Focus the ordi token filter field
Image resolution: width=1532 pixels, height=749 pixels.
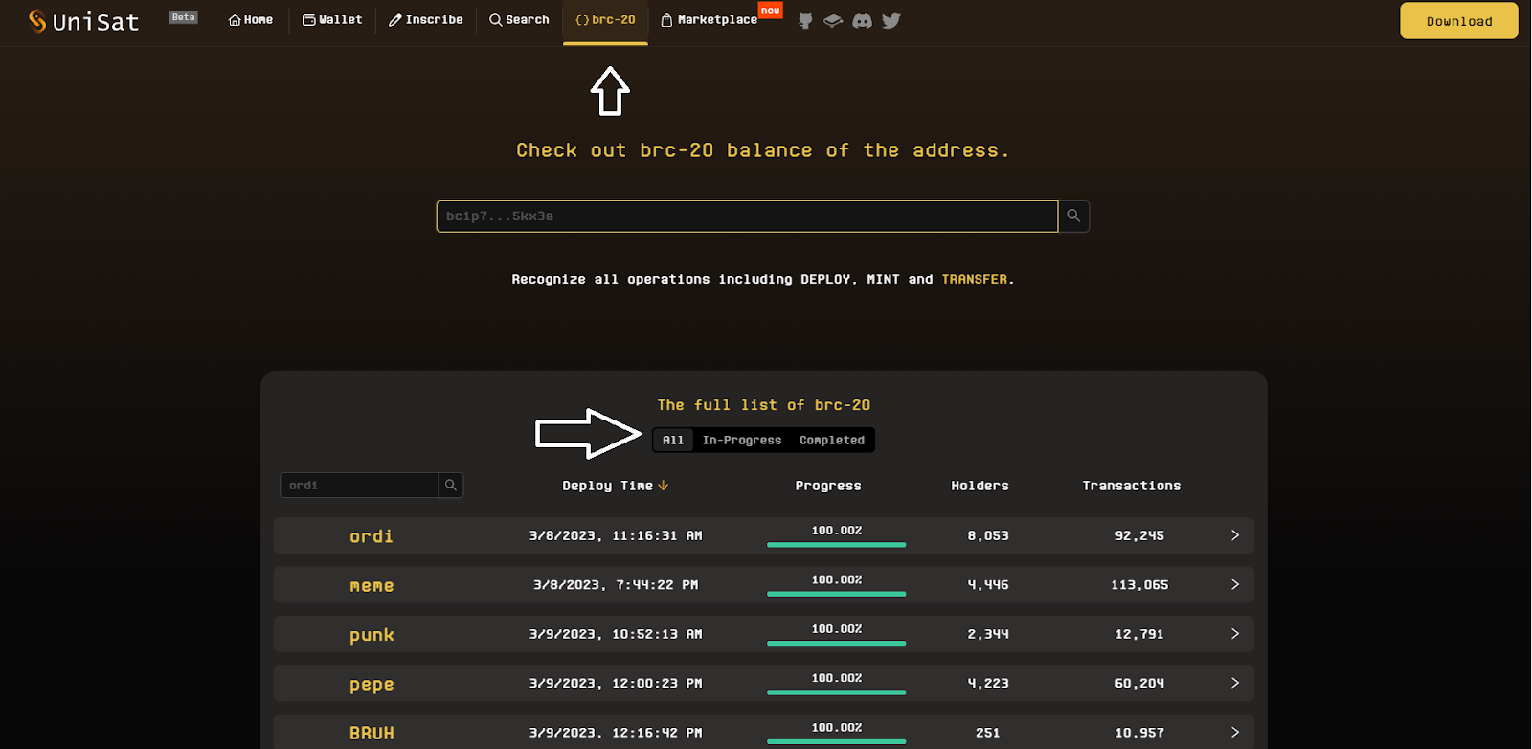(x=359, y=486)
